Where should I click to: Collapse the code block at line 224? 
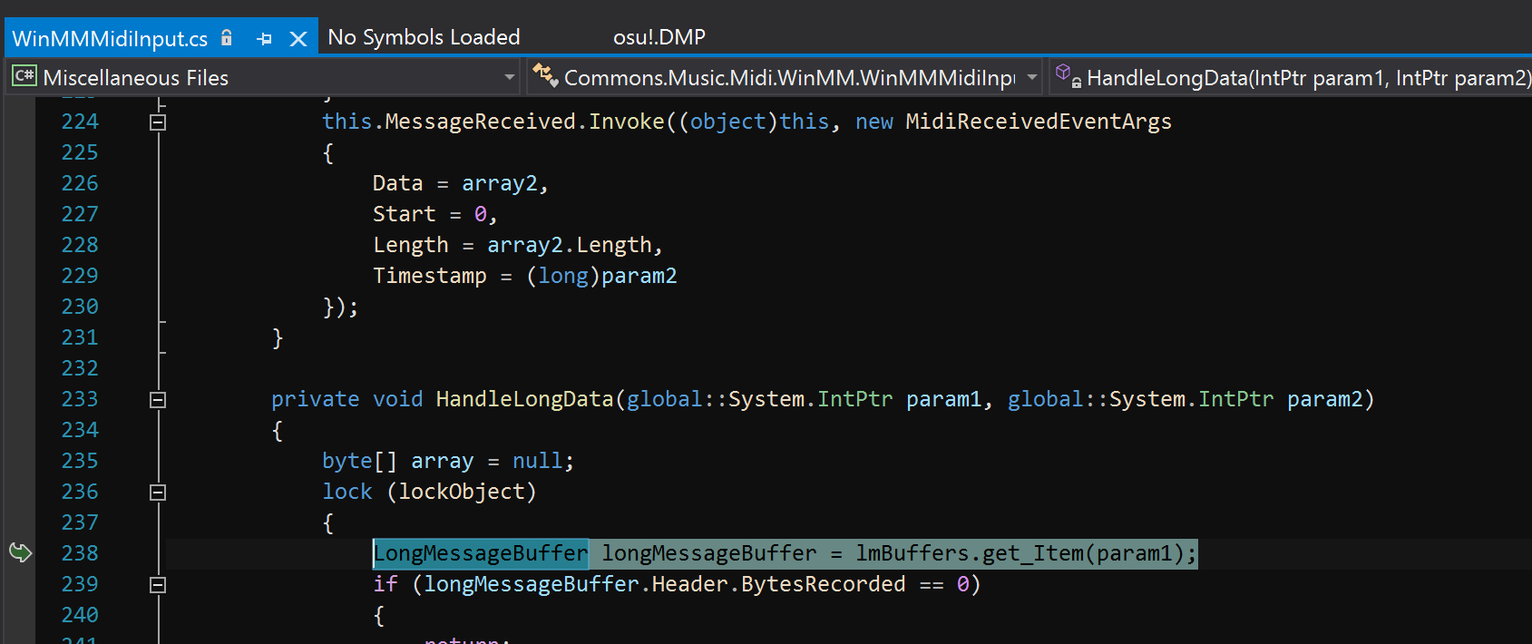click(158, 122)
